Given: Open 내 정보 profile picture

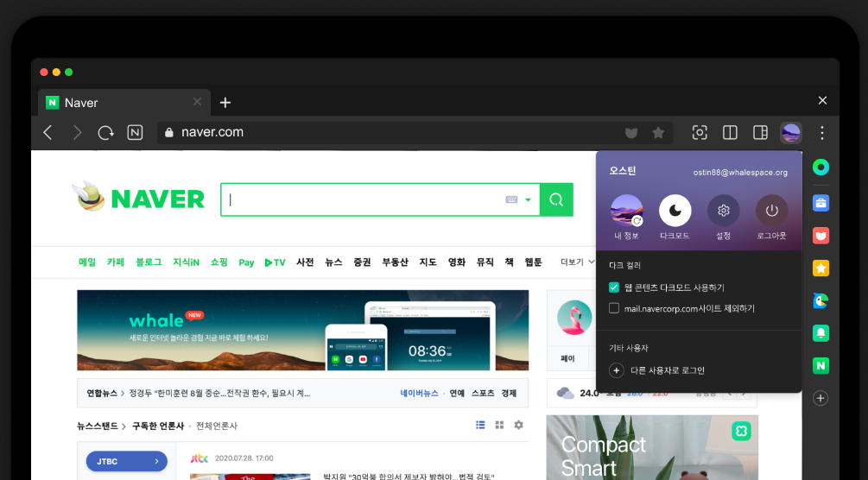Looking at the screenshot, I should coord(627,211).
